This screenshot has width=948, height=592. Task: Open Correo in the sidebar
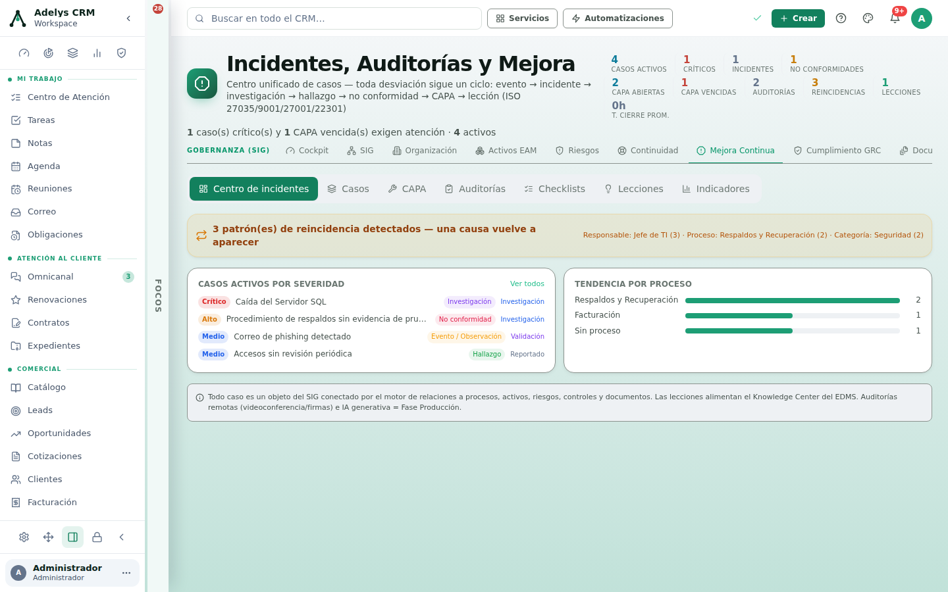(x=72, y=212)
